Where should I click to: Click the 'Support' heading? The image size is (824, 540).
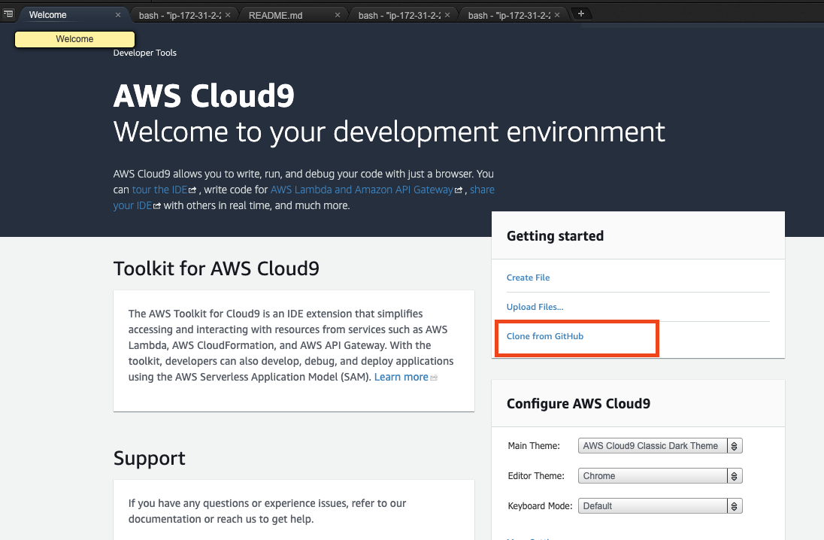(x=150, y=458)
